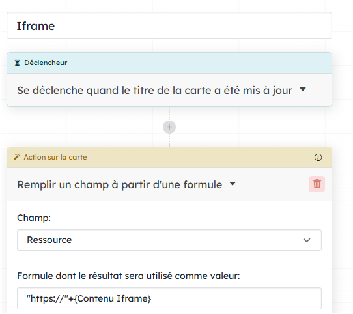Add a step with the plus circle
This screenshot has height=314, width=353.
169,127
